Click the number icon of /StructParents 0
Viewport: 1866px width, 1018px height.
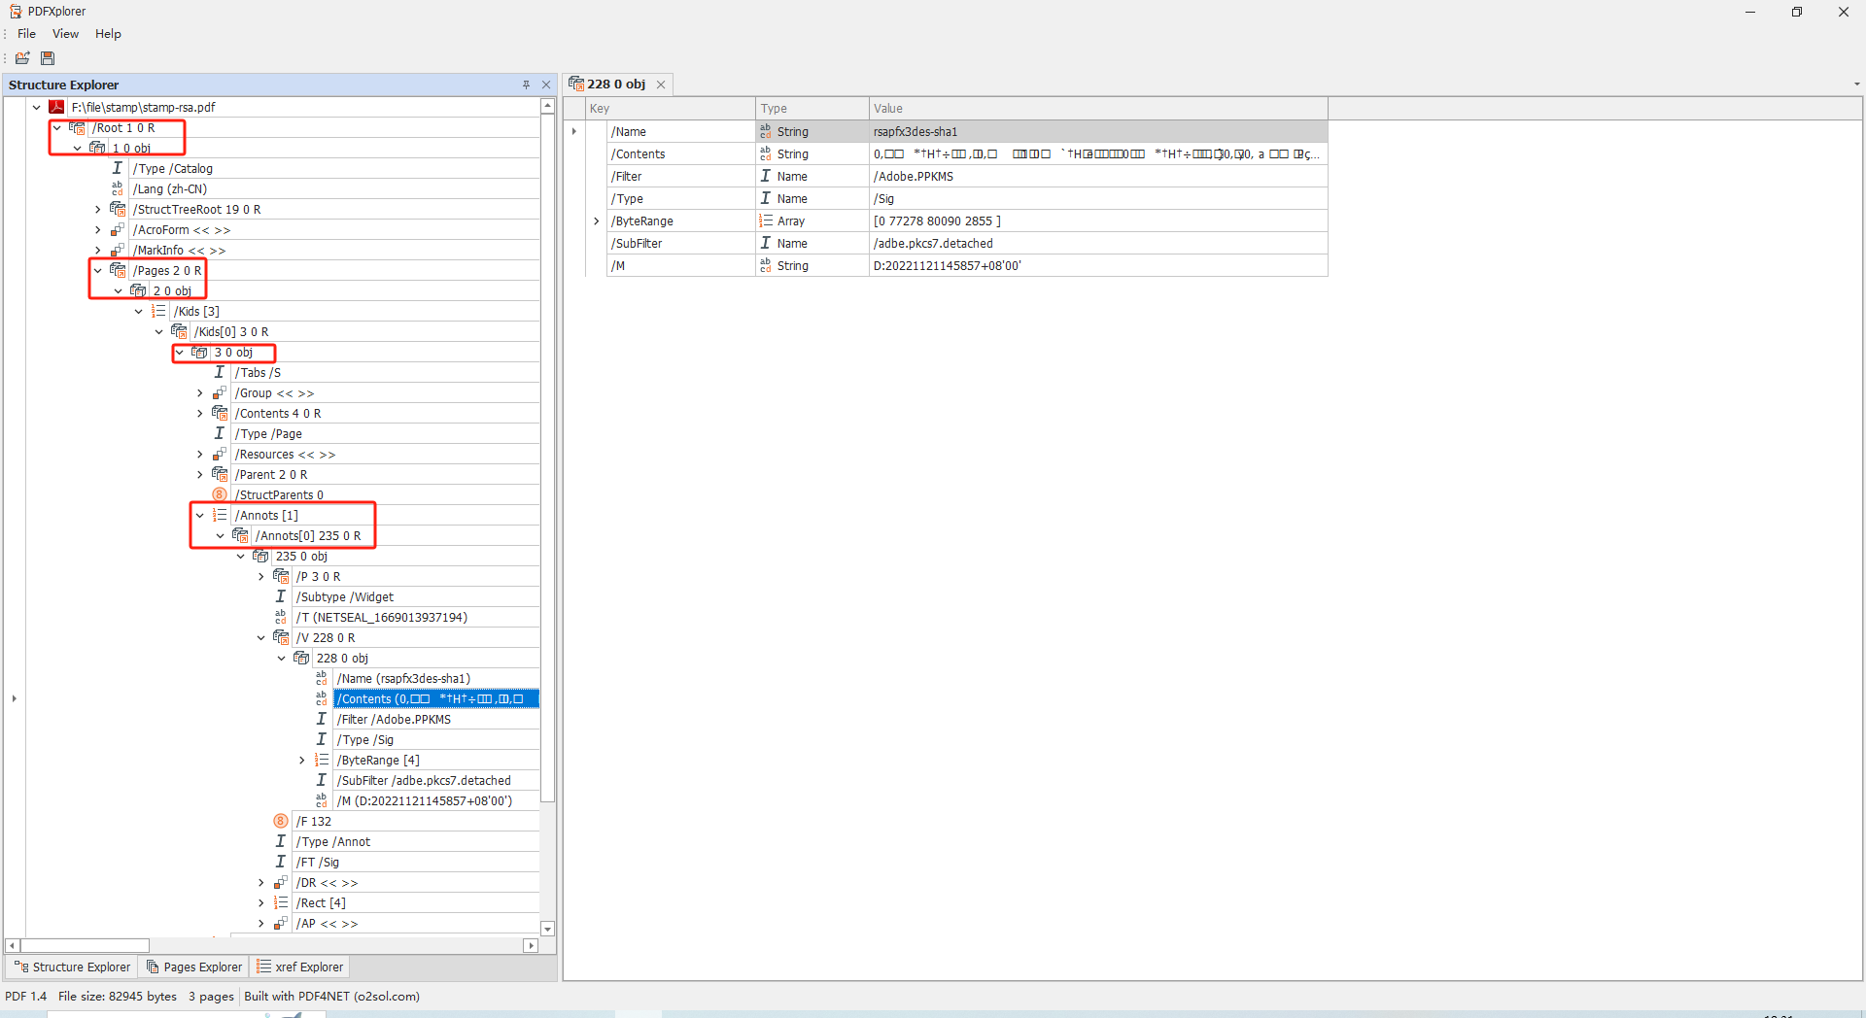tap(220, 494)
